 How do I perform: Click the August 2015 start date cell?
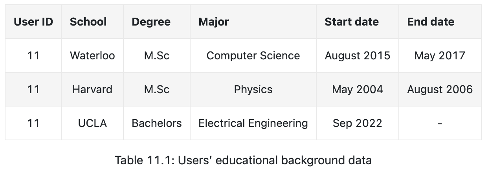(358, 55)
